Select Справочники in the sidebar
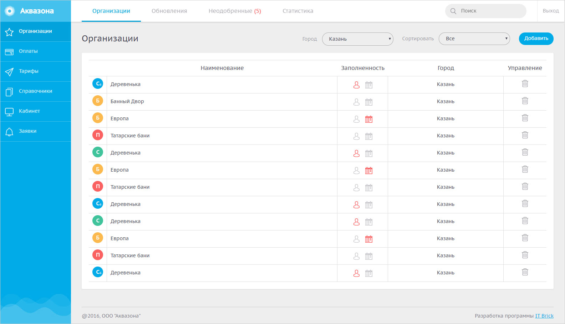The image size is (565, 324). pyautogui.click(x=36, y=91)
